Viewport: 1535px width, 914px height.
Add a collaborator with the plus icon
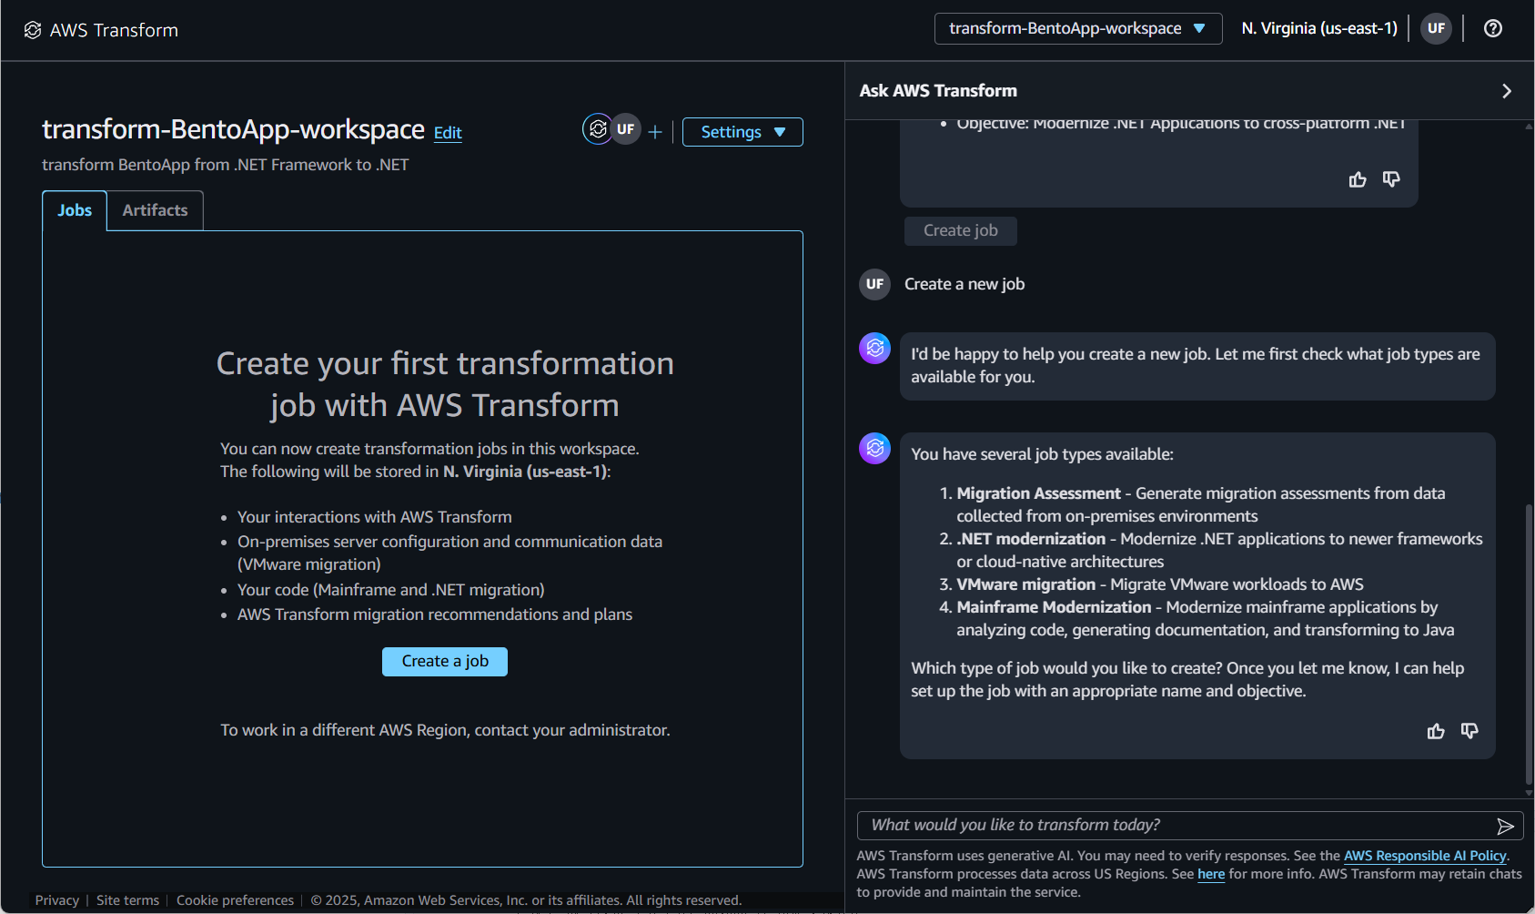655,132
